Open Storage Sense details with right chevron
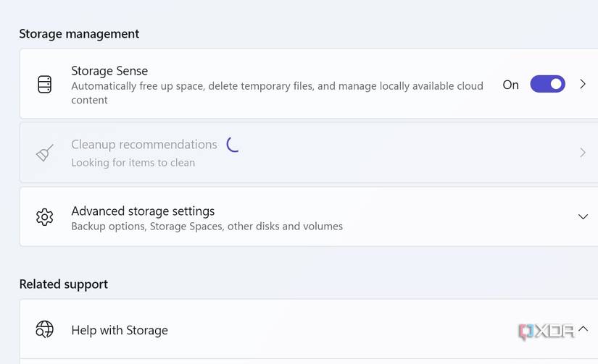 582,84
